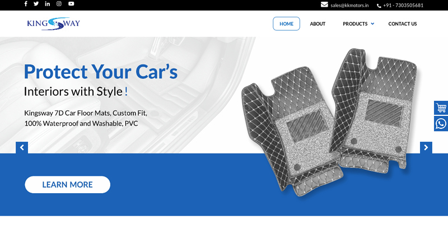
Task: Click the Kingsway logo
Action: click(x=53, y=24)
